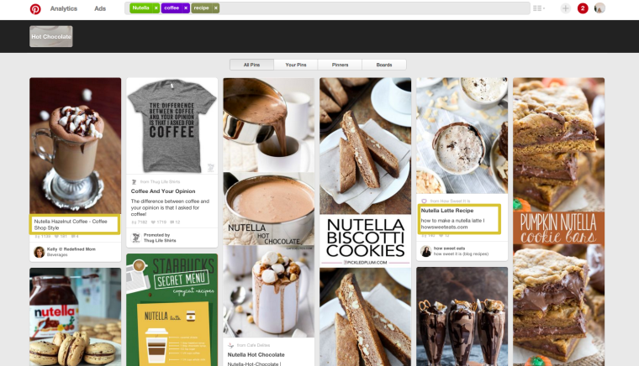Open the Nutella Latte Recipe title
The width and height of the screenshot is (639, 366).
pos(447,211)
